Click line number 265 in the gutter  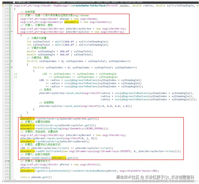(x=7, y=119)
